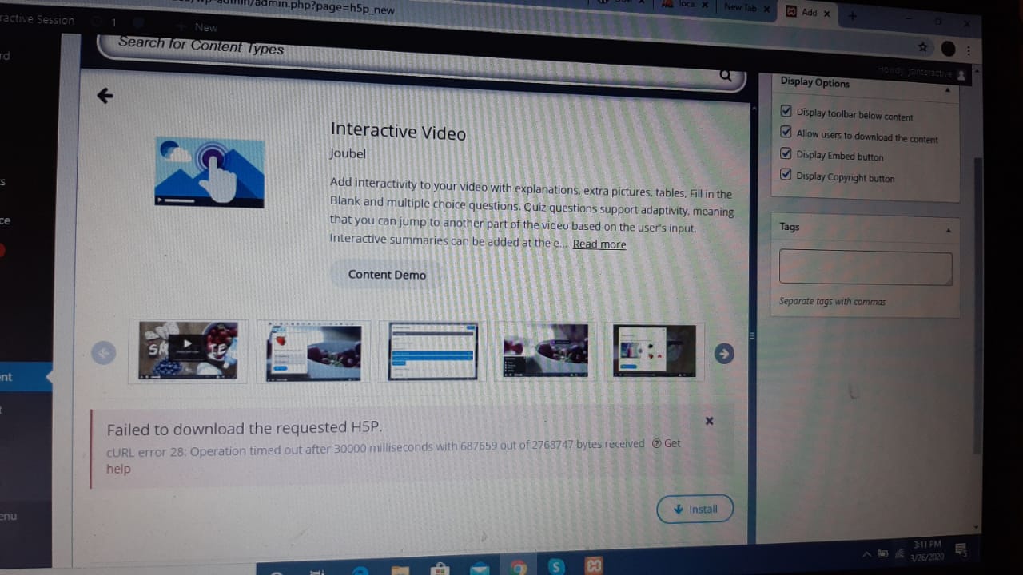
Task: Bookmark this page with the star icon
Action: (x=922, y=47)
